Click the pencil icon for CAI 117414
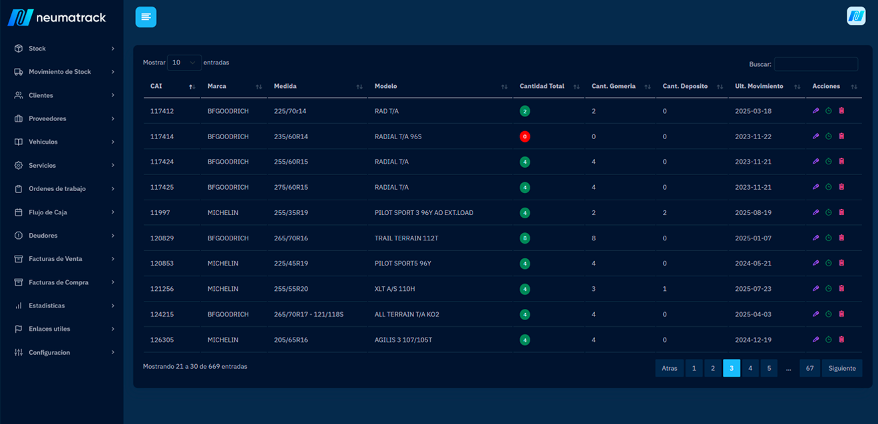This screenshot has width=878, height=424. pos(816,136)
